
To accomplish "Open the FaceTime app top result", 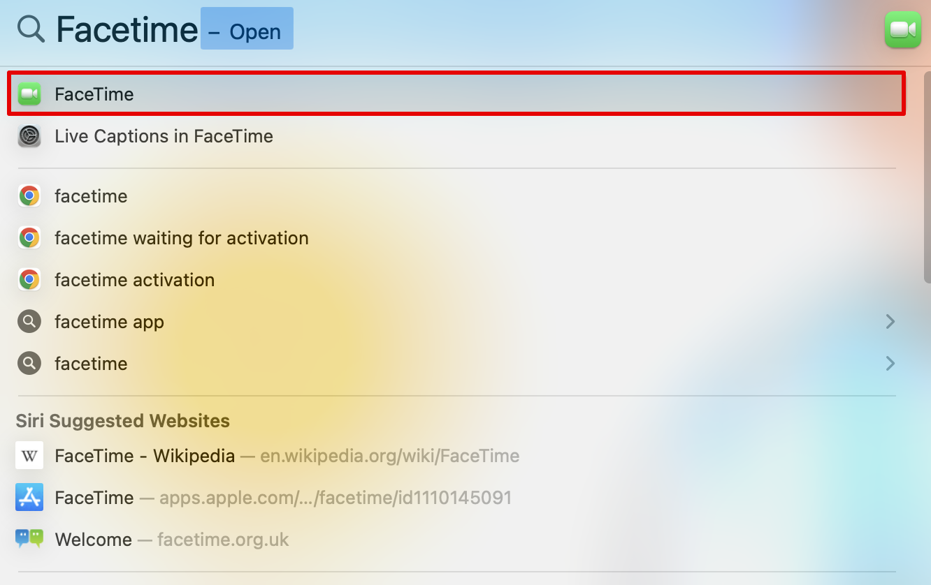I will click(x=456, y=94).
